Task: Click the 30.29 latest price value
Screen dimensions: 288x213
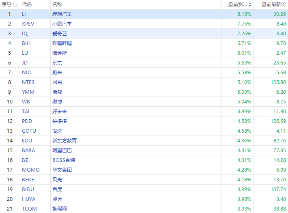Action: click(x=280, y=14)
